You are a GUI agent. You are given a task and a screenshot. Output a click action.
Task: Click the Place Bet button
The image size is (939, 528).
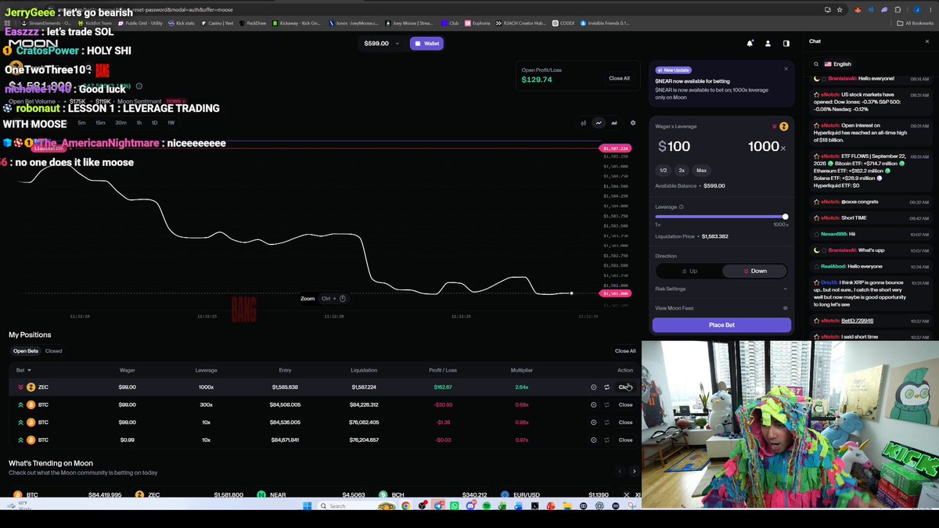point(721,325)
